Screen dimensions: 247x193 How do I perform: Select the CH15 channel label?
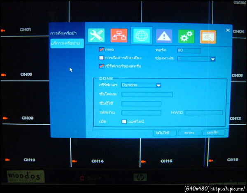(x=166, y=161)
